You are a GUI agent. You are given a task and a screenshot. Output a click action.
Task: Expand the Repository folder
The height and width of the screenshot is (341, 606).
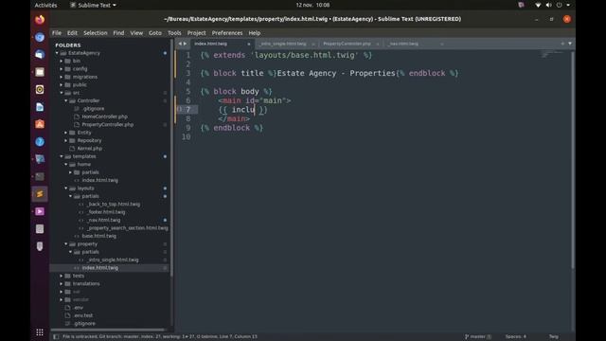[66, 140]
